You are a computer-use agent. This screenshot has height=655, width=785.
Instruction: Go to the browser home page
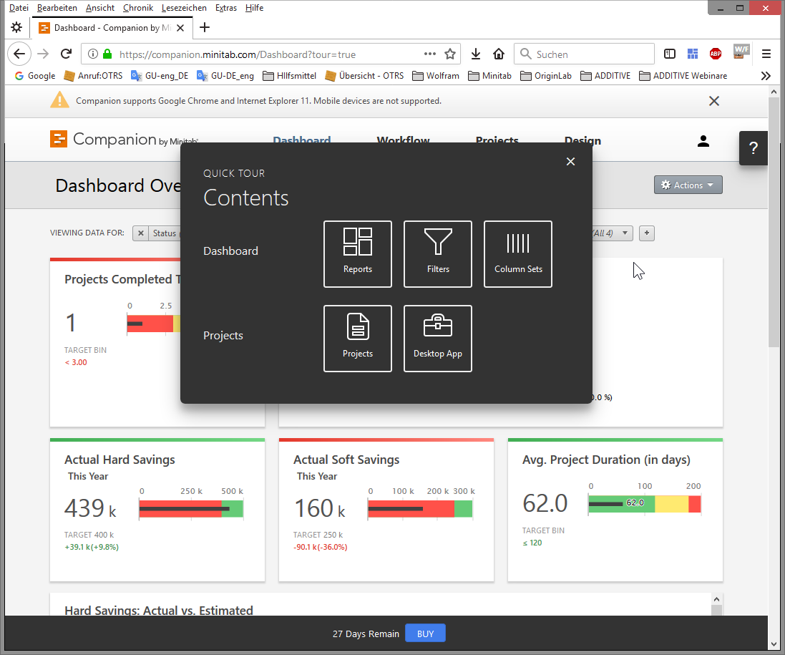coord(499,54)
